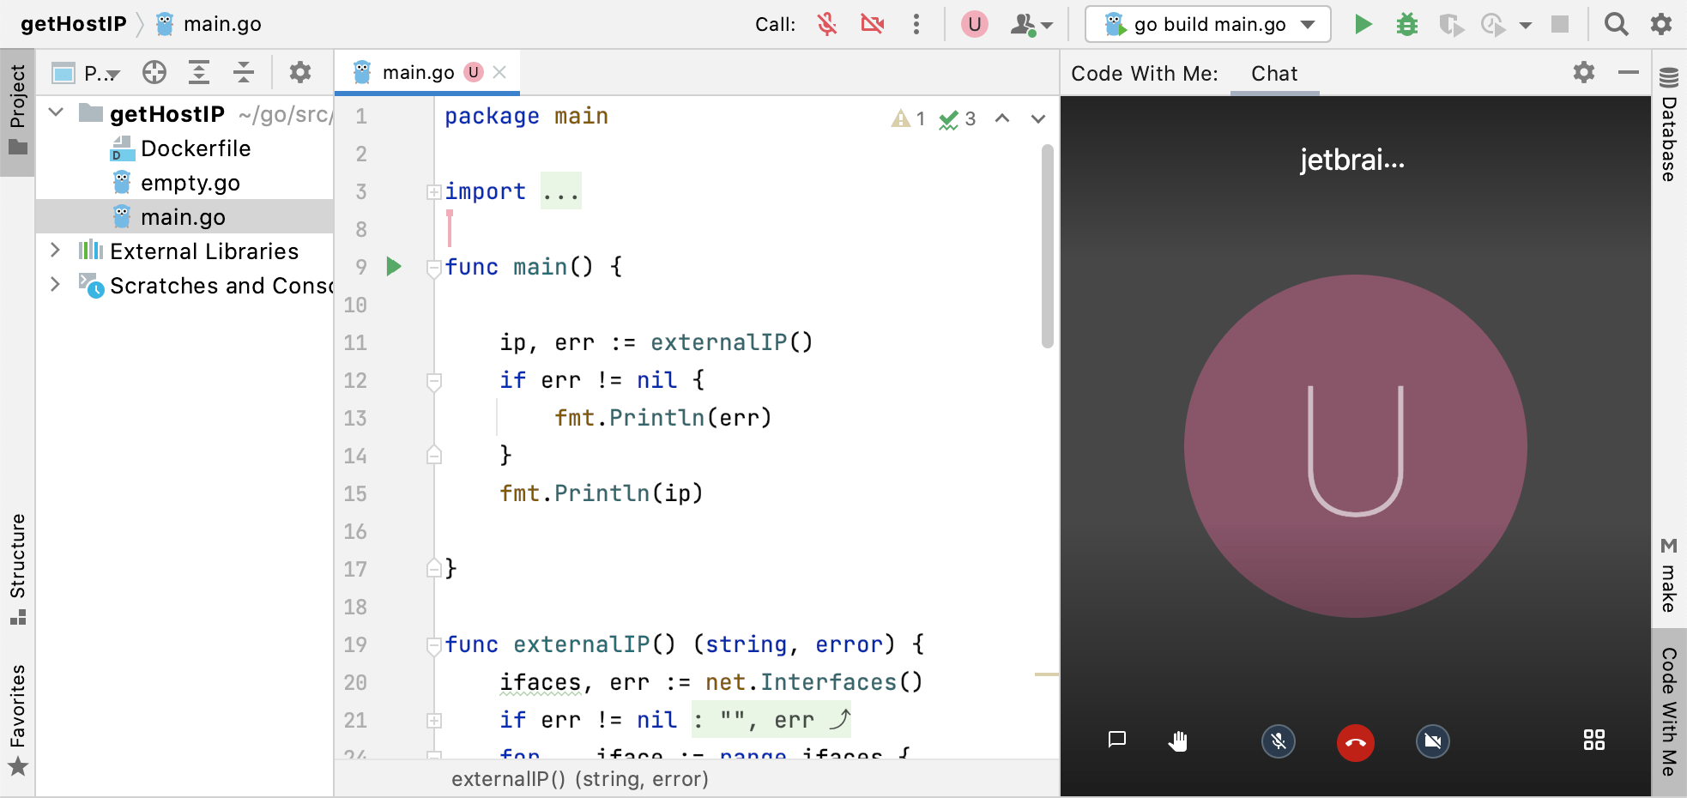This screenshot has height=798, width=1687.
Task: Start debugging with the bug icon
Action: [x=1407, y=24]
